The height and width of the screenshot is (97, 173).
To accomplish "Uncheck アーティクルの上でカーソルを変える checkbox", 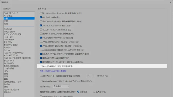I will click(41, 25).
